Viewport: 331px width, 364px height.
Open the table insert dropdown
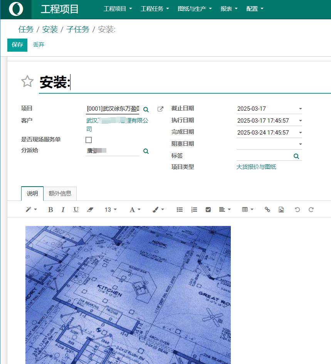pos(247,209)
